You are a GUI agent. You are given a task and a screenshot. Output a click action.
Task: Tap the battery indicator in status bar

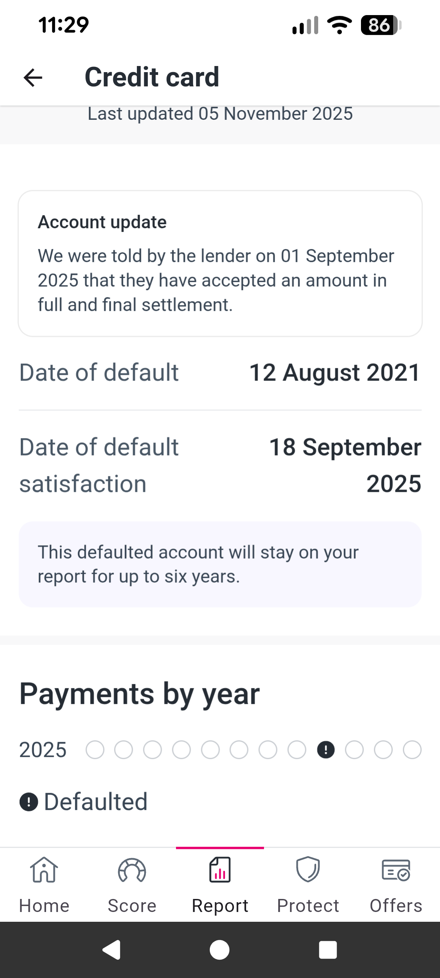click(x=381, y=25)
